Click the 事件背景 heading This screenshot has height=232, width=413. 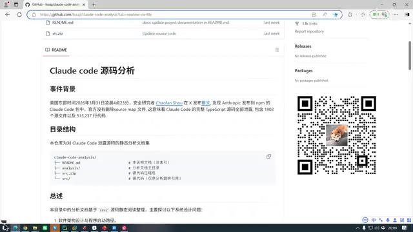[63, 89]
